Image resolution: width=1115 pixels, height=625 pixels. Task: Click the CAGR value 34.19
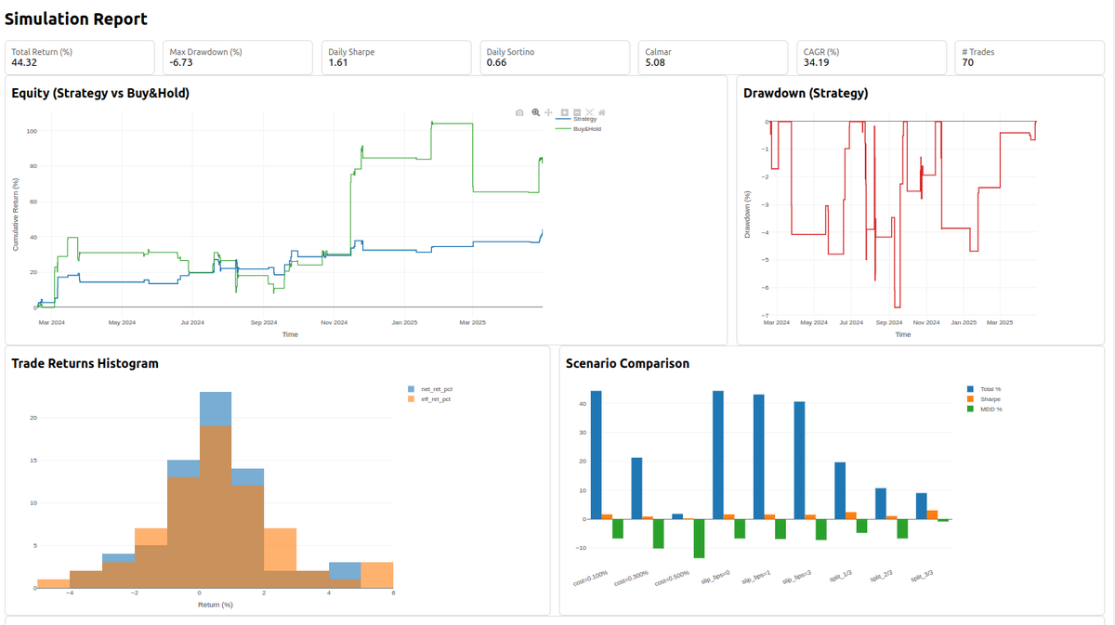coord(817,63)
